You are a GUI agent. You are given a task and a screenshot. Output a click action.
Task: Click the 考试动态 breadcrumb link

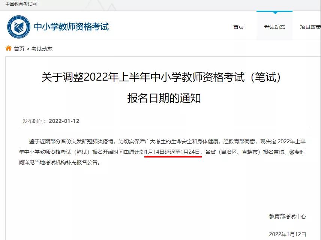(x=42, y=49)
